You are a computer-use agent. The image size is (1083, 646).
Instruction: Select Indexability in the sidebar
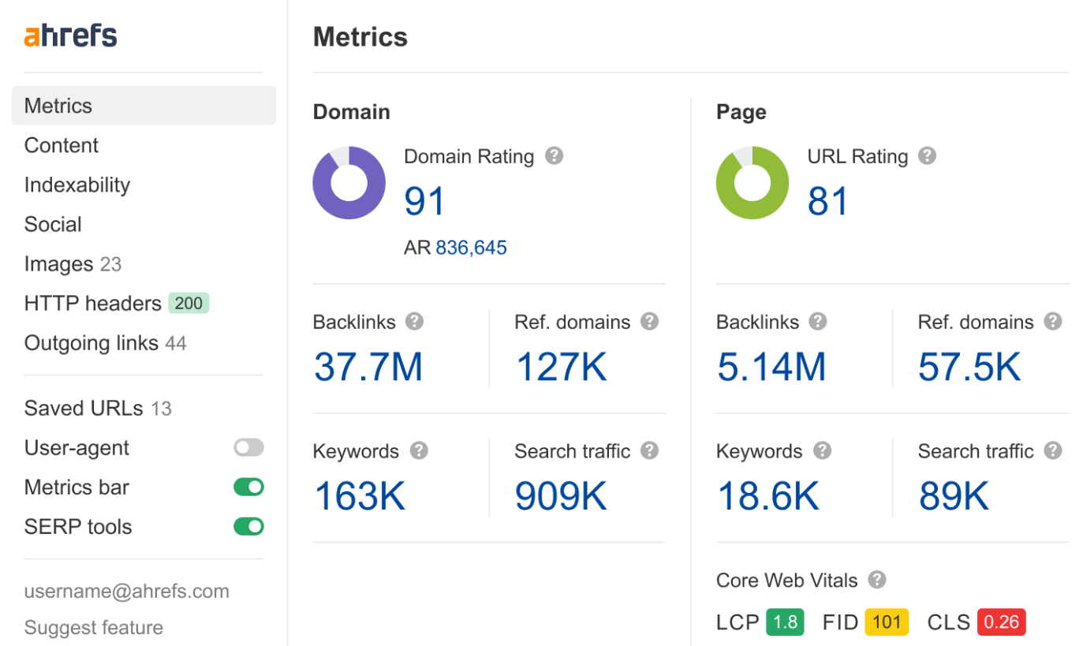77,185
